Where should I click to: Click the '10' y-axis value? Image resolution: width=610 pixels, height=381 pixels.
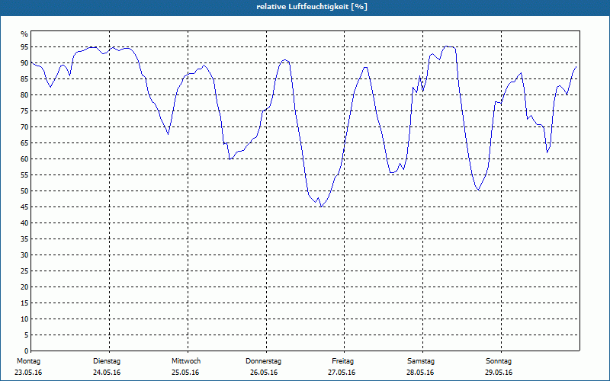(x=24, y=319)
